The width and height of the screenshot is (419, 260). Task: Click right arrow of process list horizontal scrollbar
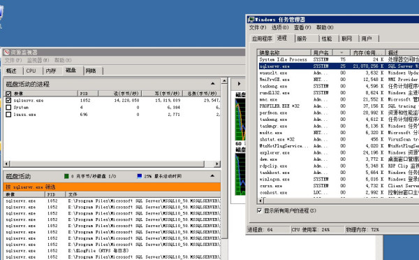(217, 164)
